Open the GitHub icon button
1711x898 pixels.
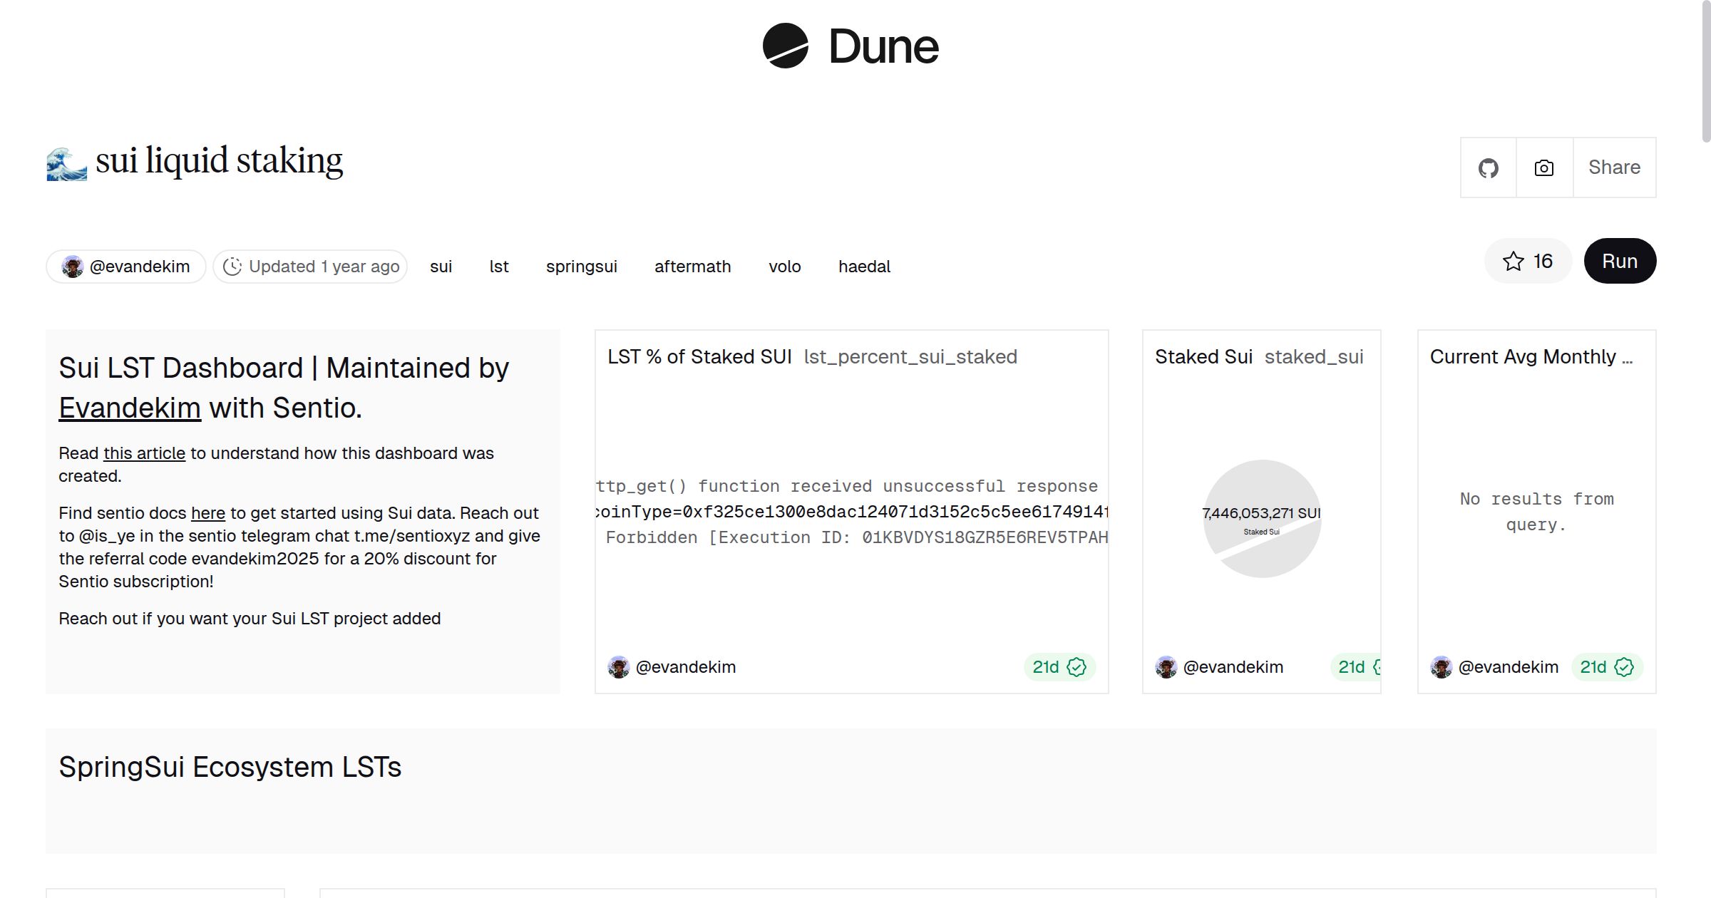[1488, 168]
